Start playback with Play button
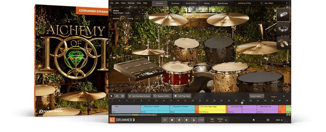This screenshot has width=326, height=132. (179, 120)
